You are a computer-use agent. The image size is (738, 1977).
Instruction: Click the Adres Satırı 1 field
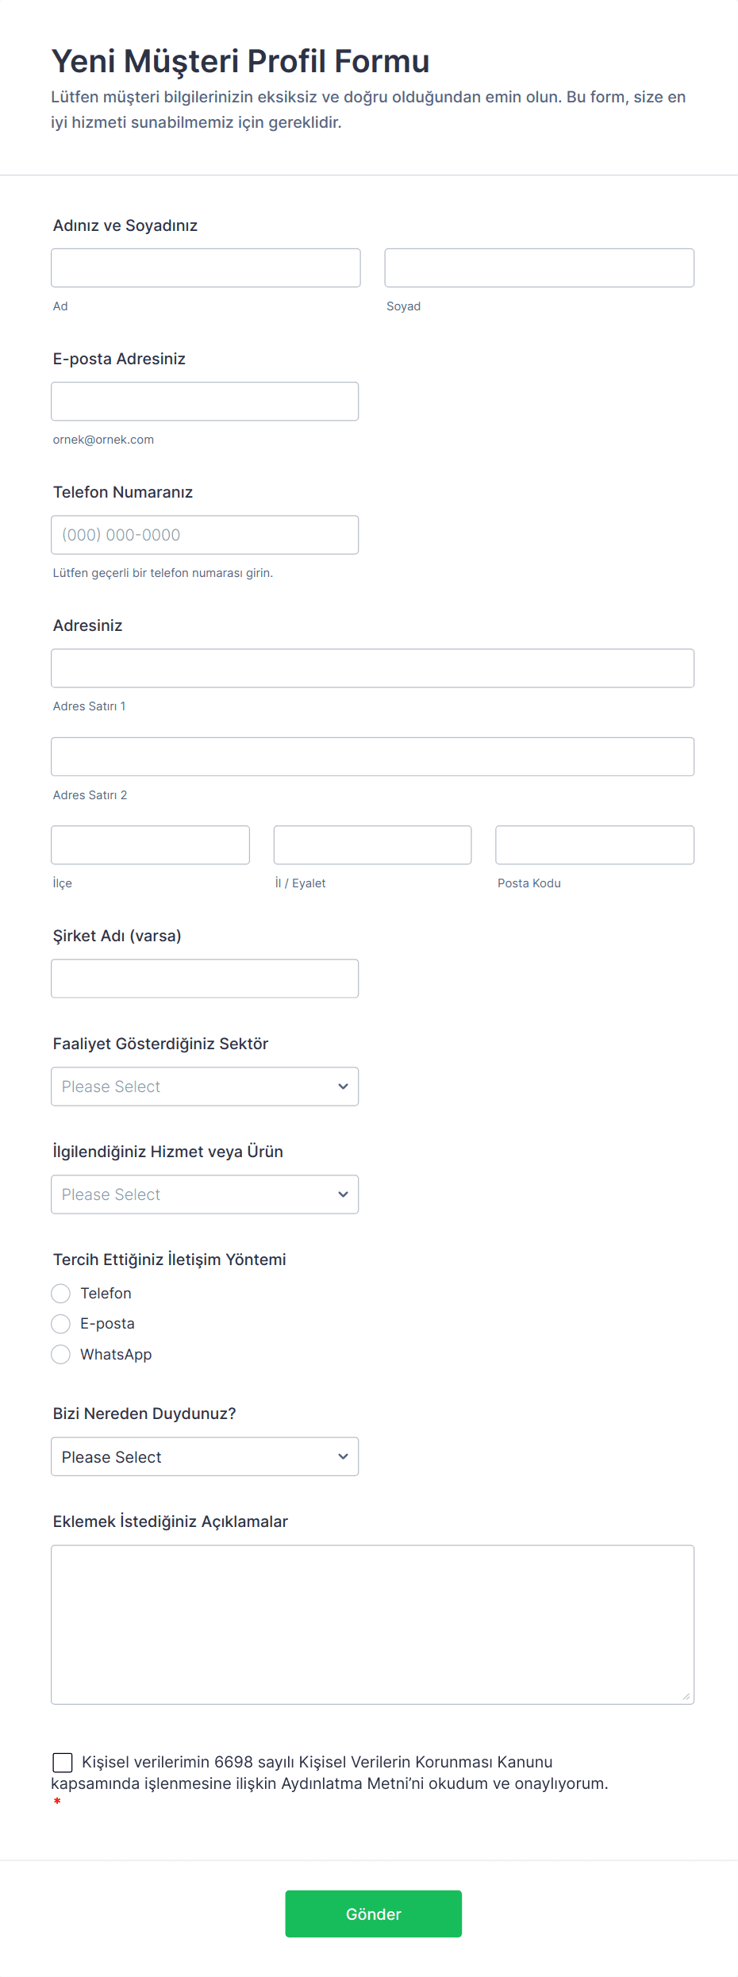[x=372, y=668]
